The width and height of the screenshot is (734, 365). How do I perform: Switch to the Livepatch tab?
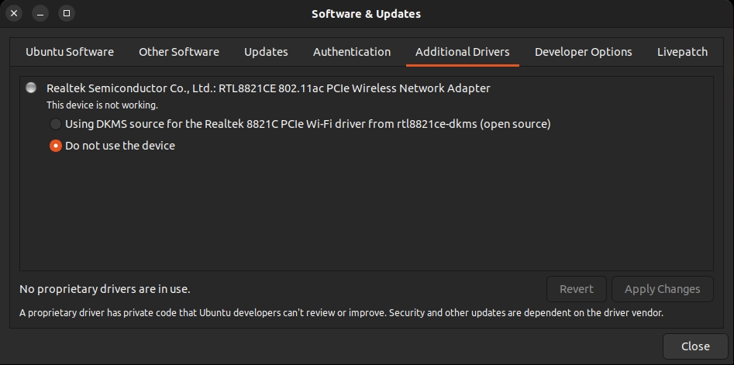682,52
